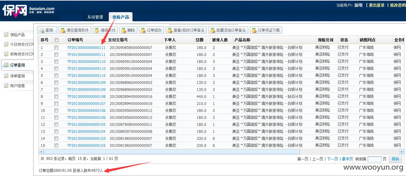
Task: Check the box for row 1
Action: (57, 48)
